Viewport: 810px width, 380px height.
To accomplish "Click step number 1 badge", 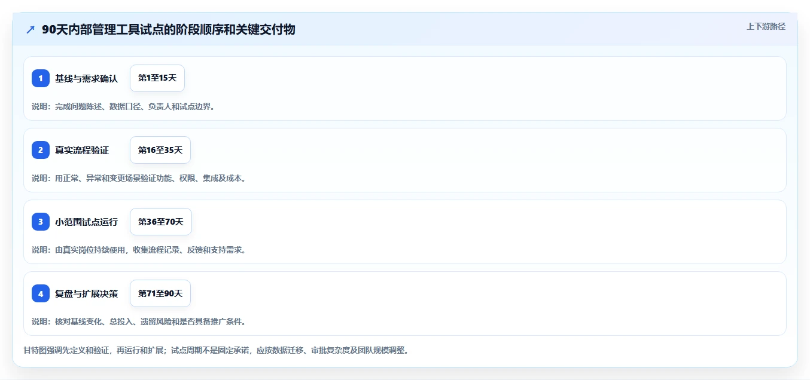I will click(x=41, y=78).
